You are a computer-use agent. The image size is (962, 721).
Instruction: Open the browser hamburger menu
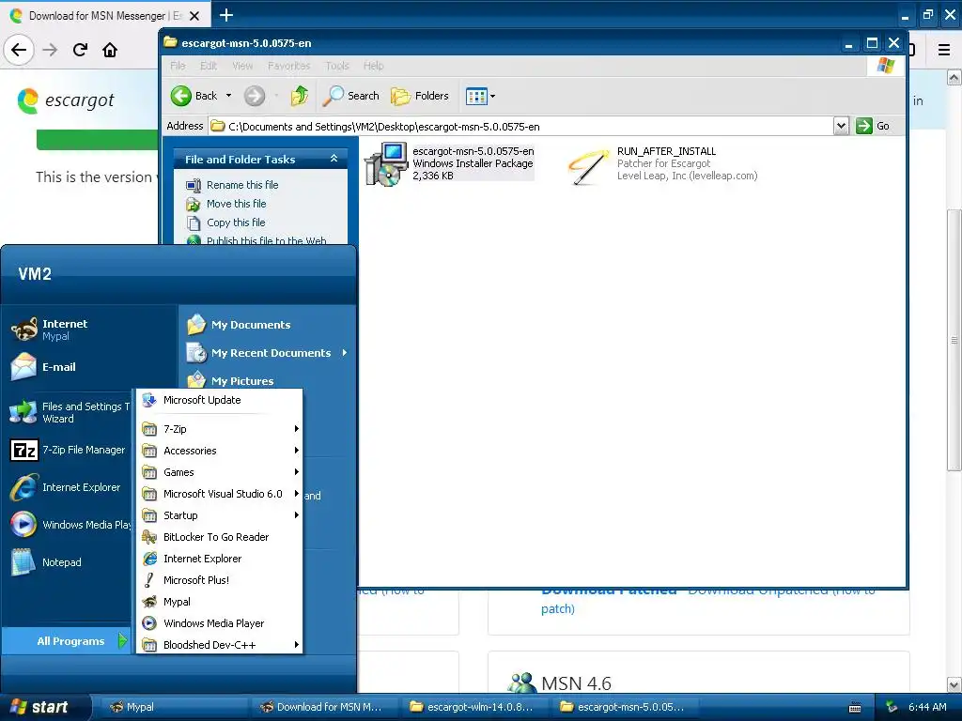click(944, 50)
